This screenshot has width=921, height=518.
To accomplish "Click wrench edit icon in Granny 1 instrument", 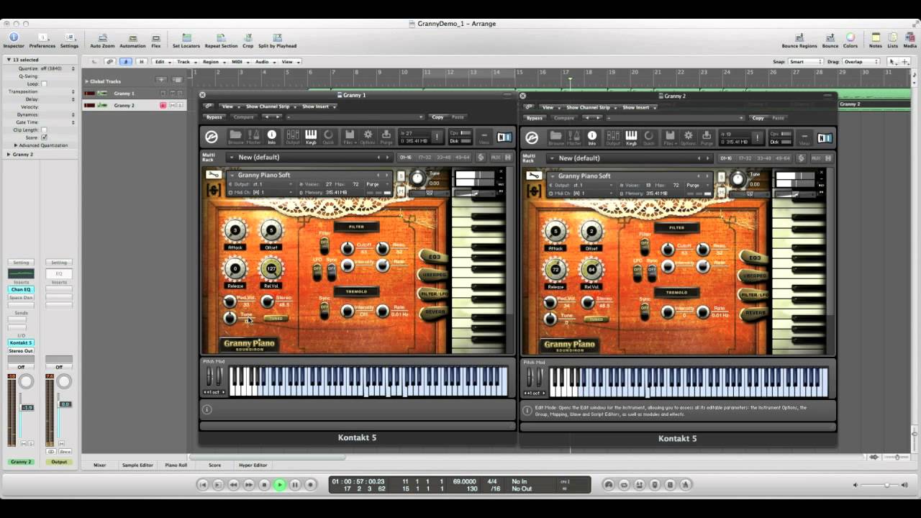I will (213, 175).
